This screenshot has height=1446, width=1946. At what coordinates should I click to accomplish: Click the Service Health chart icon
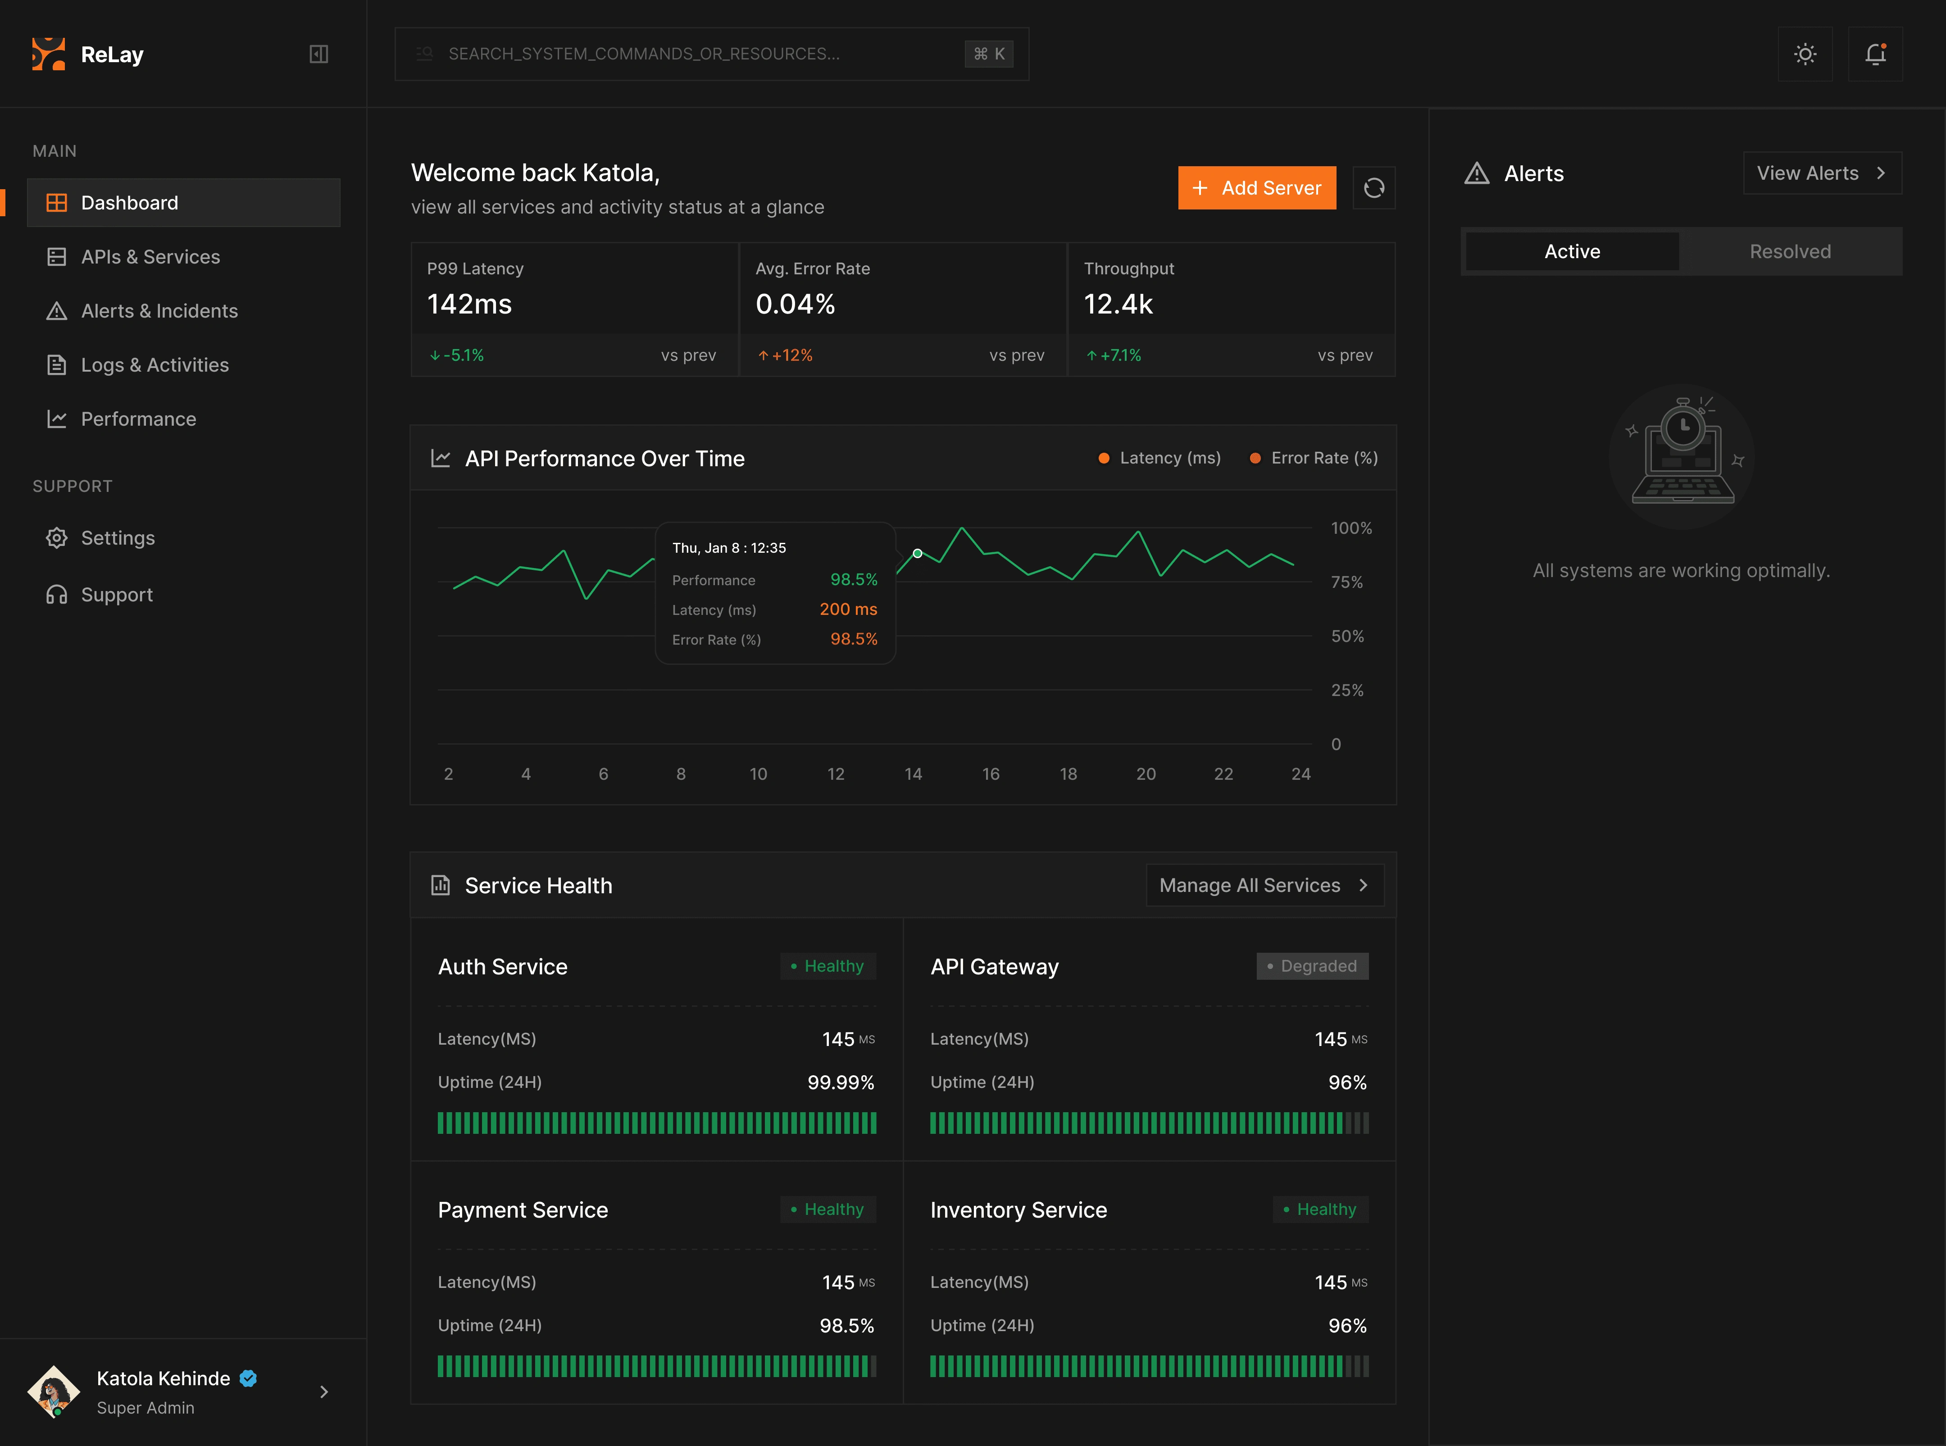tap(440, 886)
